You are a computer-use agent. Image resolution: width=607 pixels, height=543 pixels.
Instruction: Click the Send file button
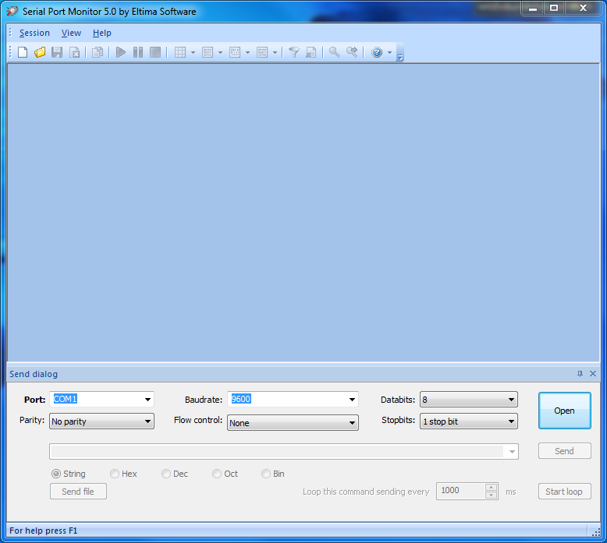click(x=78, y=492)
